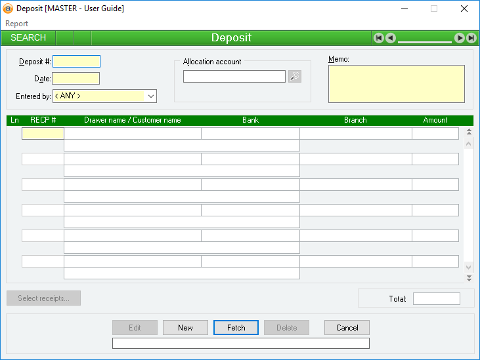Click the record navigation slider bar
This screenshot has height=360, width=480.
pos(425,41)
